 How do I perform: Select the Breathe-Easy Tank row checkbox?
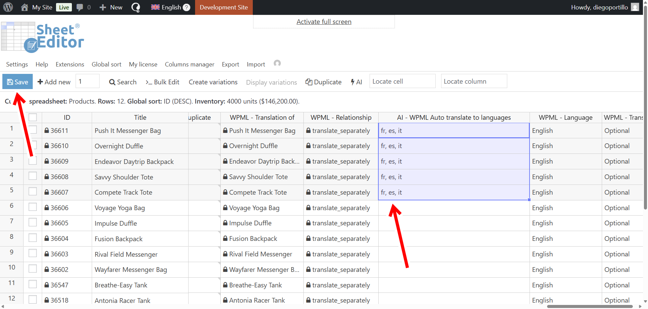coord(33,284)
